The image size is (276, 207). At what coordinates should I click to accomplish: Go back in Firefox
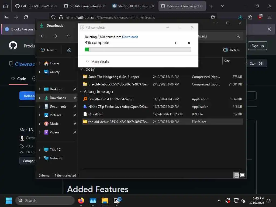click(x=6, y=17)
